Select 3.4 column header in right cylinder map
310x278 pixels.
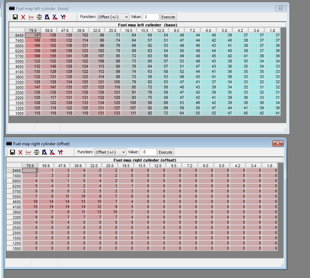253,165
